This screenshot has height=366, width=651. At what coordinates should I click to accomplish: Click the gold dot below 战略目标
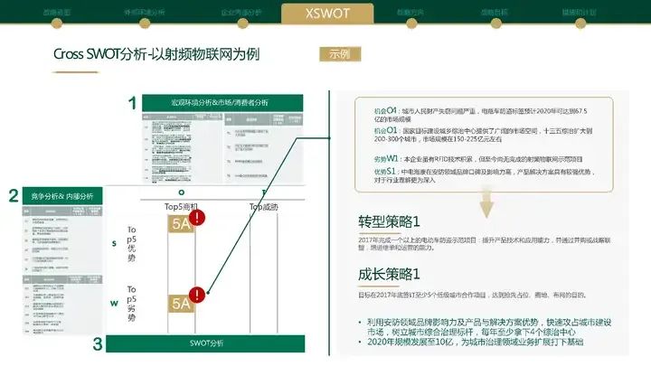pos(495,23)
